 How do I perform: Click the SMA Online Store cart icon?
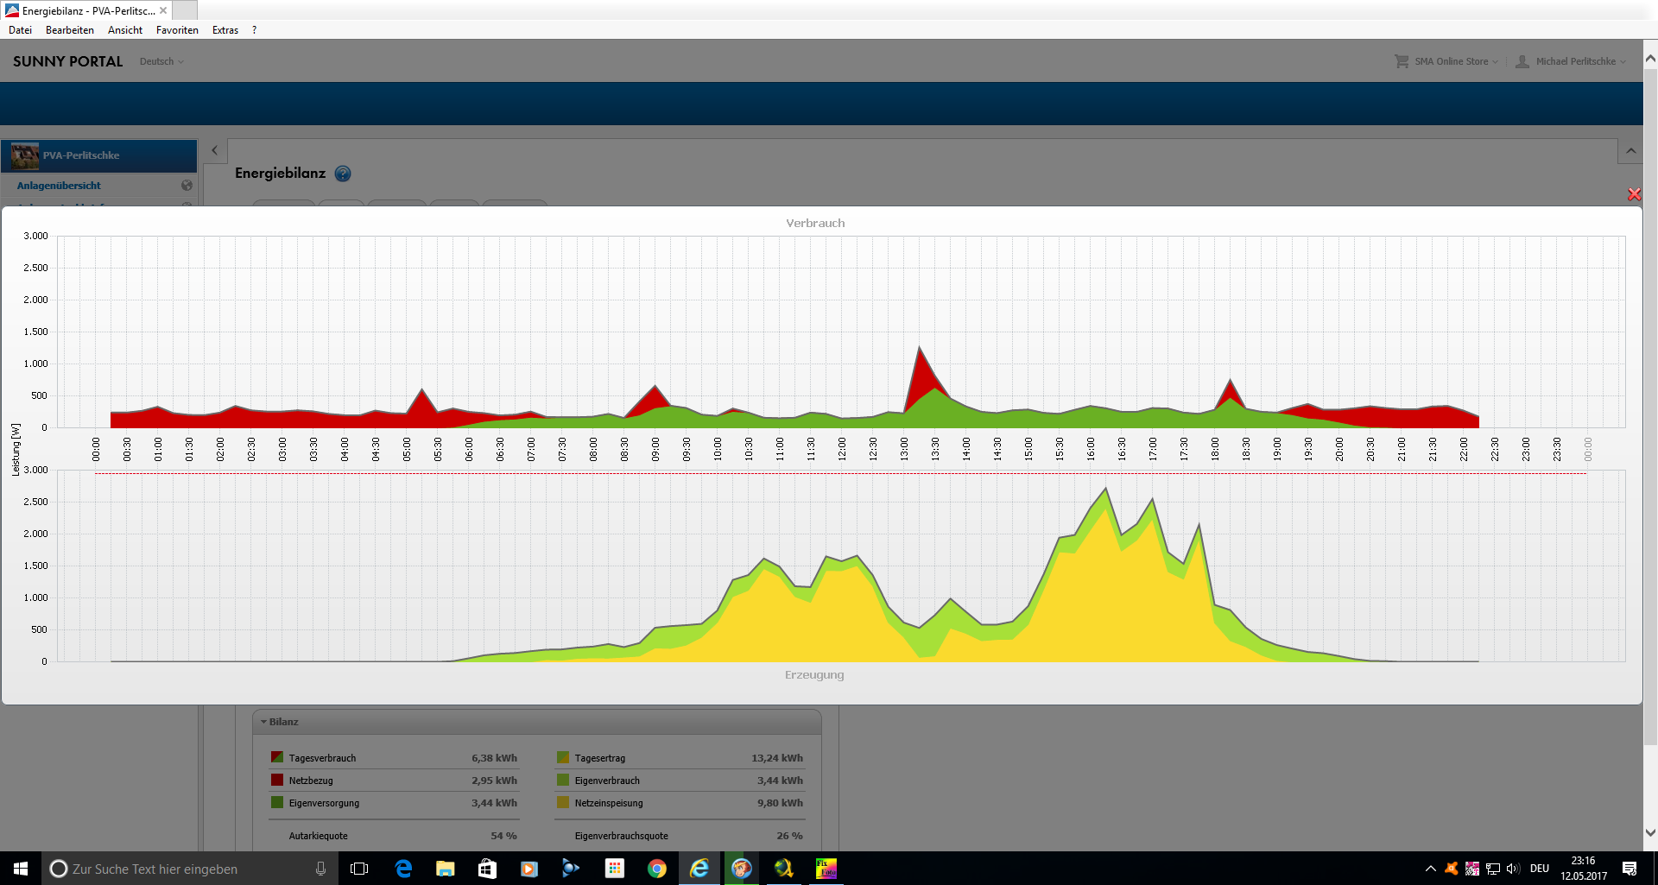[x=1402, y=61]
